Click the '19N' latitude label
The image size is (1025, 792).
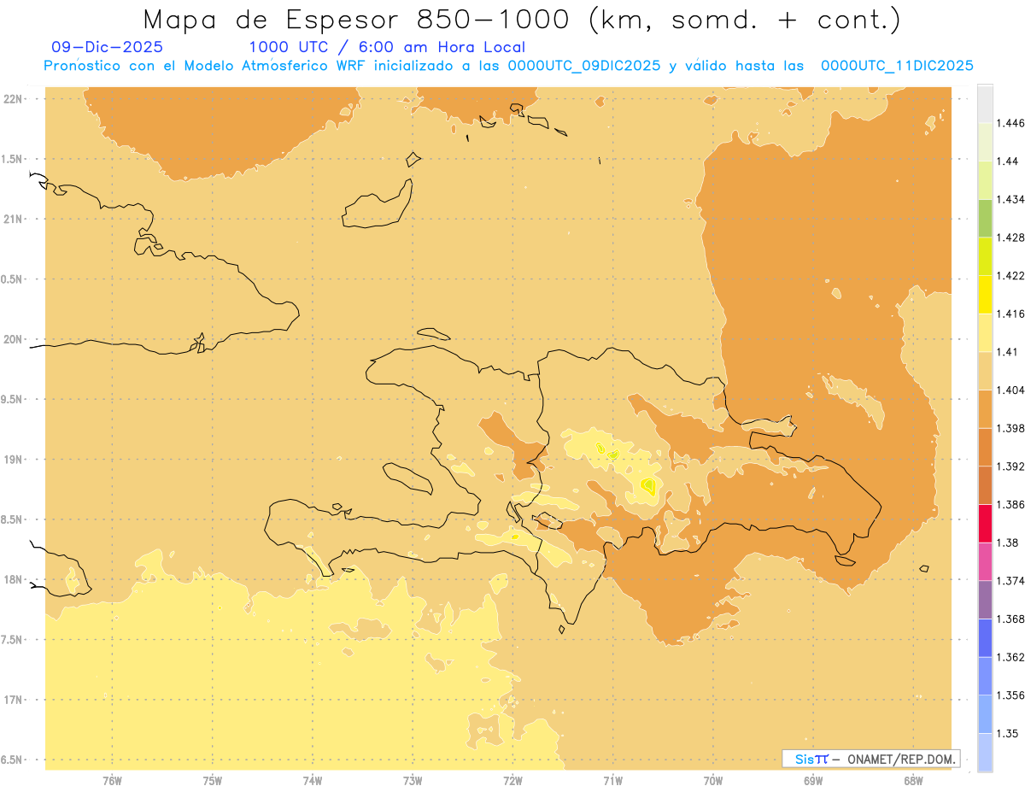click(x=14, y=460)
